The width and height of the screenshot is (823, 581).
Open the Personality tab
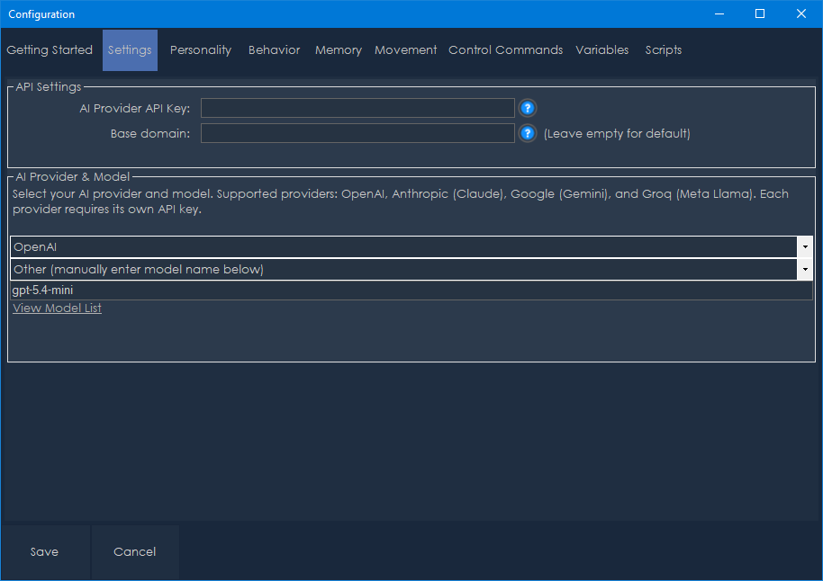click(201, 50)
